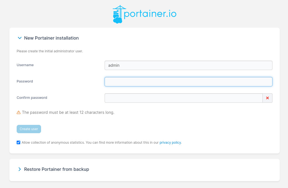This screenshot has width=288, height=188.
Task: Click the Create user button
Action: (29, 129)
